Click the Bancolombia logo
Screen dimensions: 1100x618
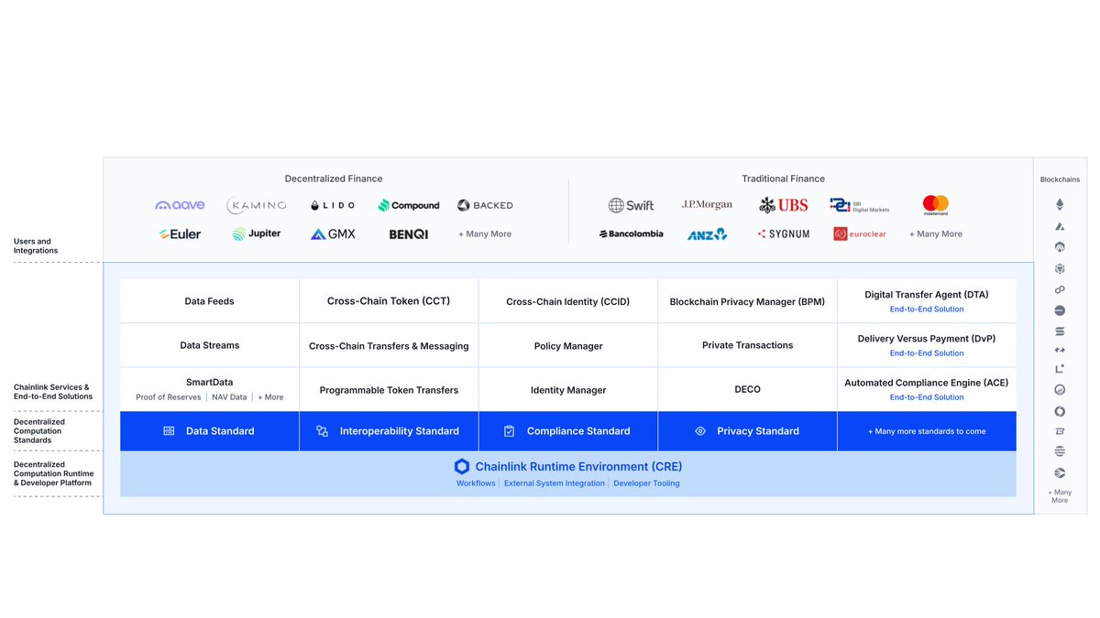click(631, 234)
